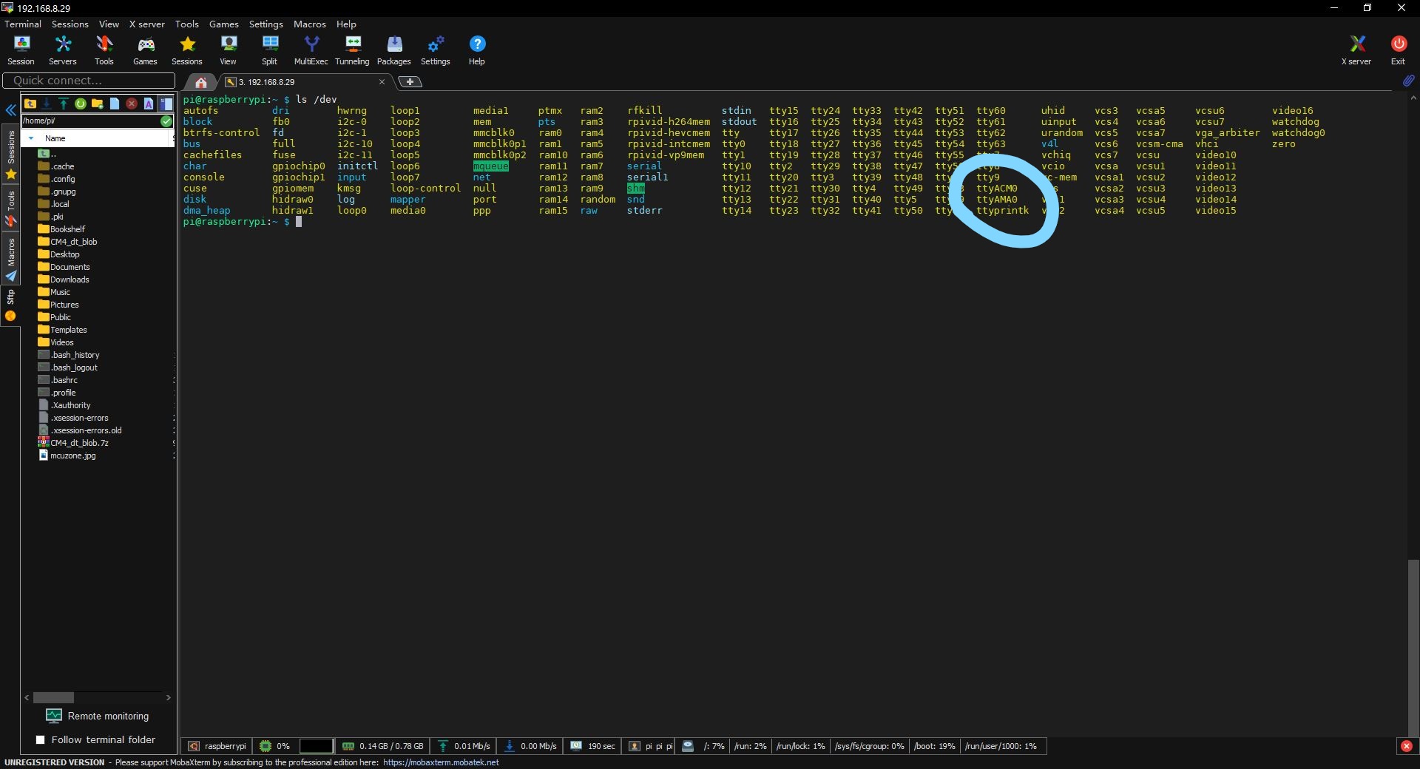Open the Settings gears toolbar icon

436,50
